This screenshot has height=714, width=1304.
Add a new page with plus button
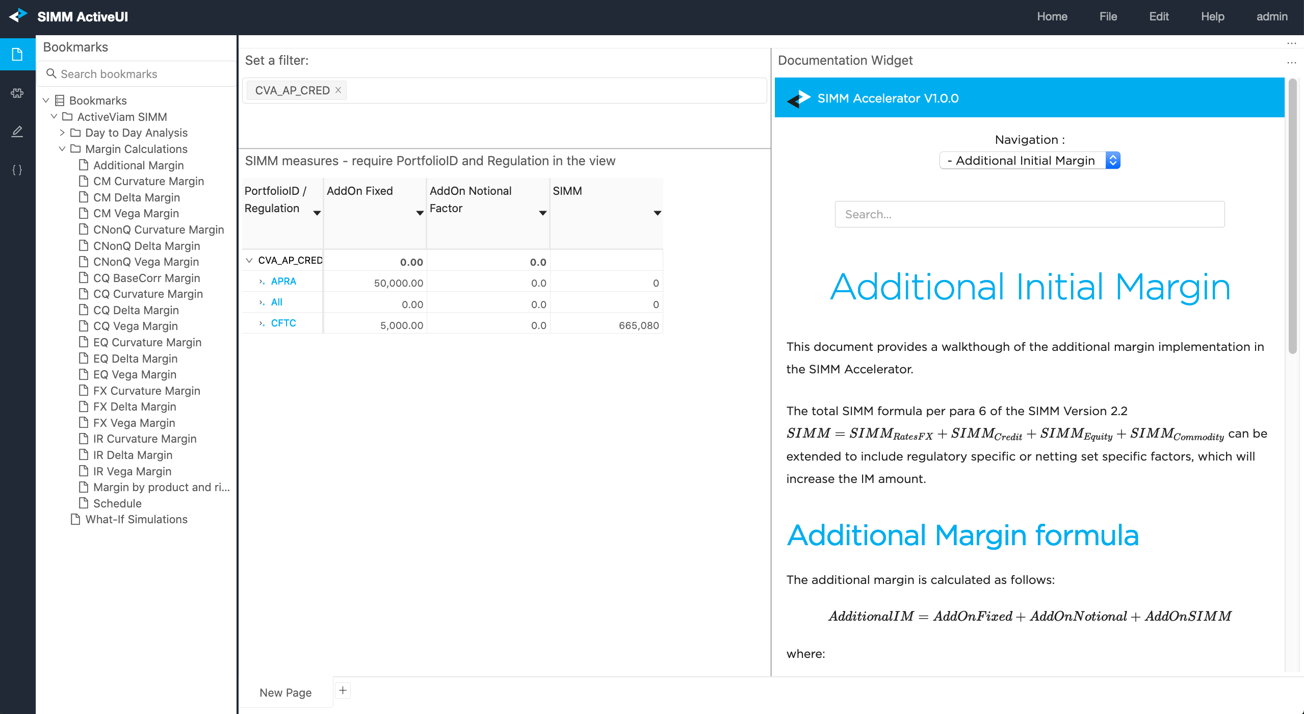pyautogui.click(x=343, y=691)
